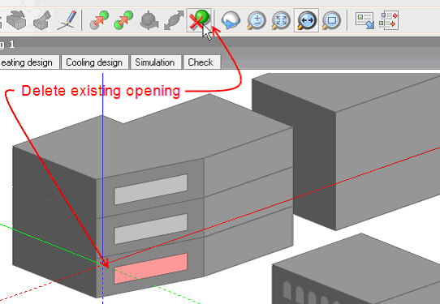Click the Delete selected object icon
The height and width of the screenshot is (304, 440).
pos(199,20)
